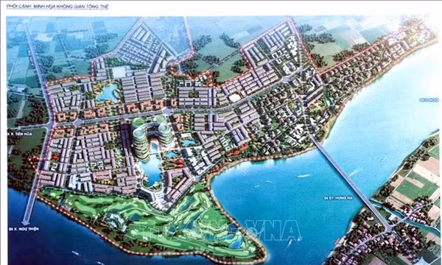Select the "X. TIỀN HÒA" direction label
Image resolution: width=442 pixels, height=265 pixels.
(x=20, y=135)
